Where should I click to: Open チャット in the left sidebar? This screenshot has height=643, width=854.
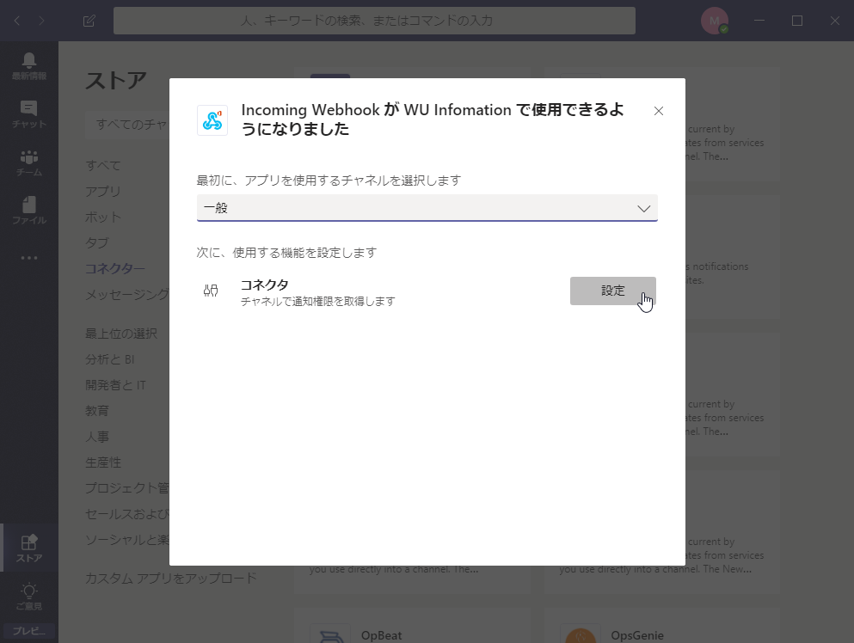(29, 114)
